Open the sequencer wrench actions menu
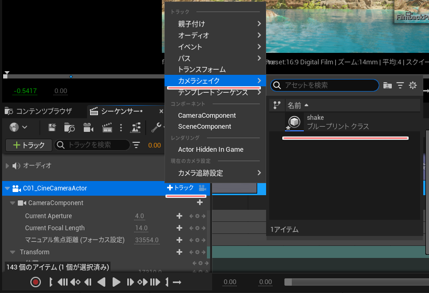This screenshot has width=429, height=293. 156,127
